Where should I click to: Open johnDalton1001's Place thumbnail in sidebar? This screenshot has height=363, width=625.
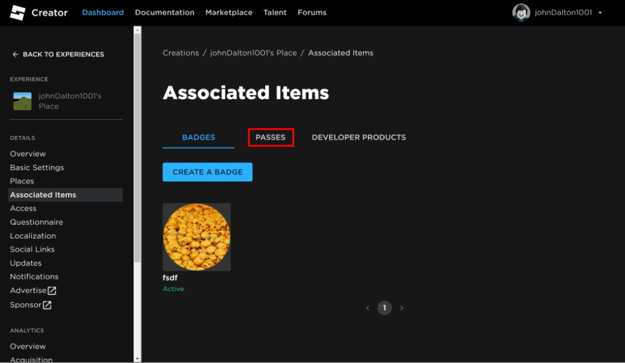coord(23,101)
